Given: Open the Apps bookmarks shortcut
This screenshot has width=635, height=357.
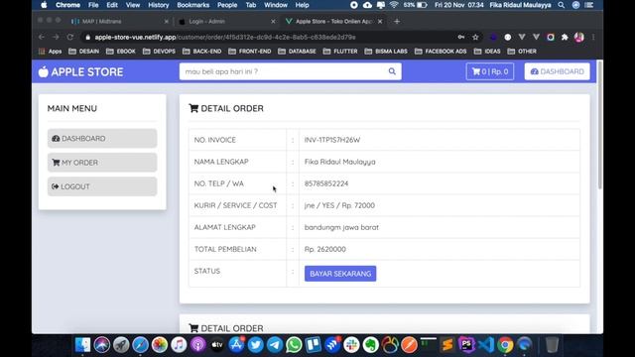Looking at the screenshot, I should pos(51,52).
